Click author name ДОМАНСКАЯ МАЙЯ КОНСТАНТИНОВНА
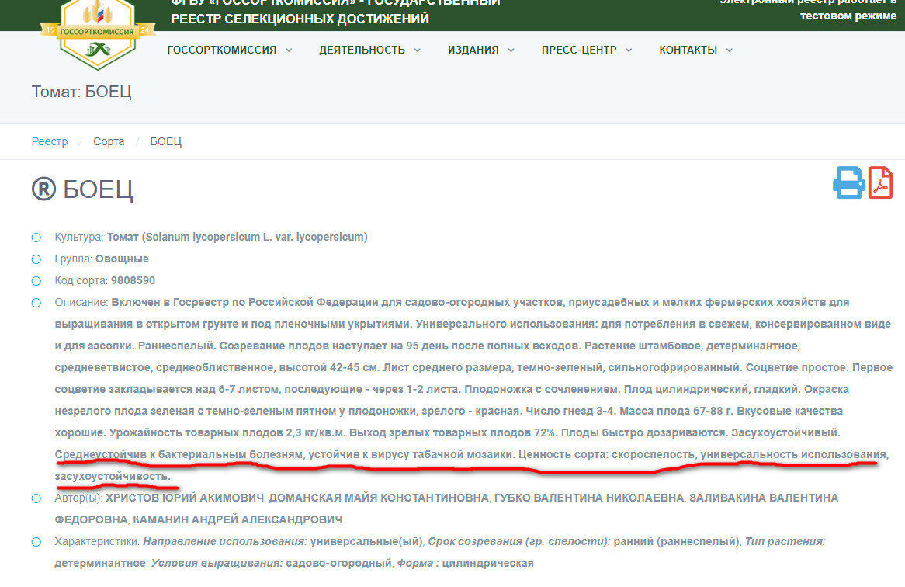This screenshot has height=587, width=905. point(379,498)
